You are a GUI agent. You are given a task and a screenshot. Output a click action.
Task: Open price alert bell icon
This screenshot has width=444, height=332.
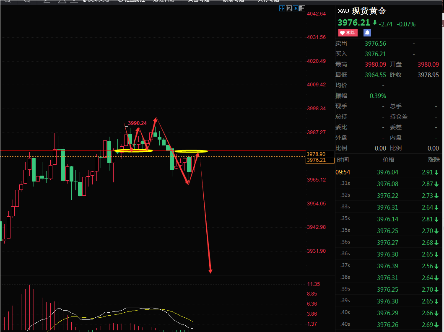click(x=367, y=33)
